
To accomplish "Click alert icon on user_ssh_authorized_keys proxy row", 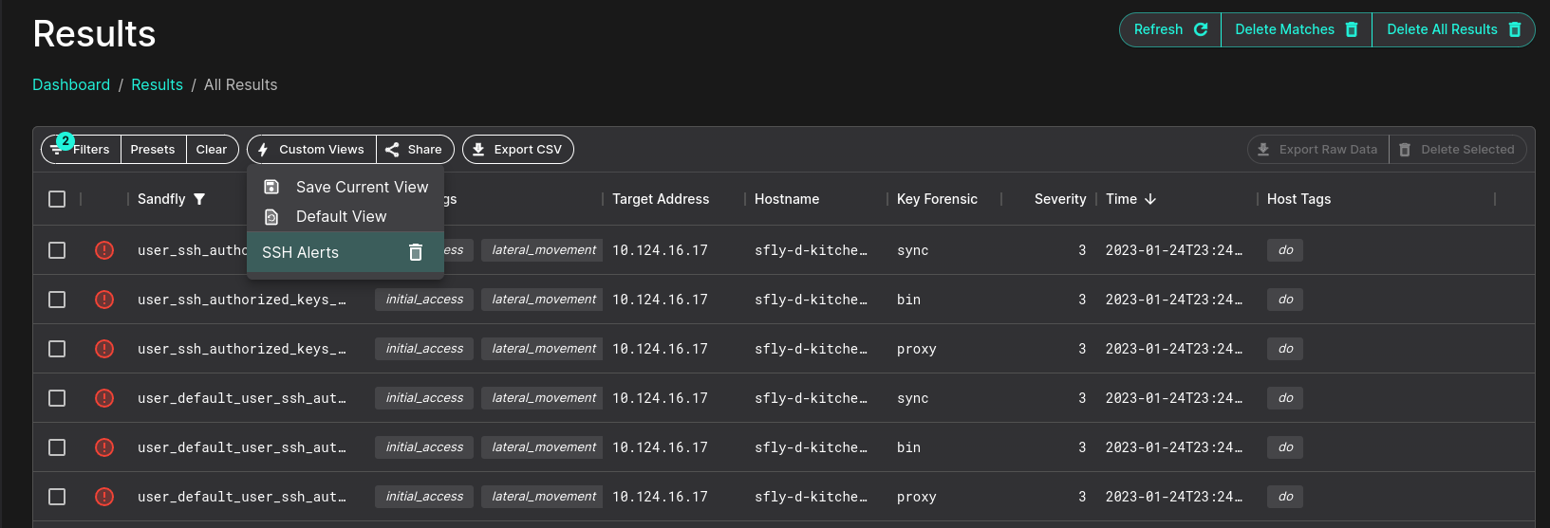I will 104,349.
